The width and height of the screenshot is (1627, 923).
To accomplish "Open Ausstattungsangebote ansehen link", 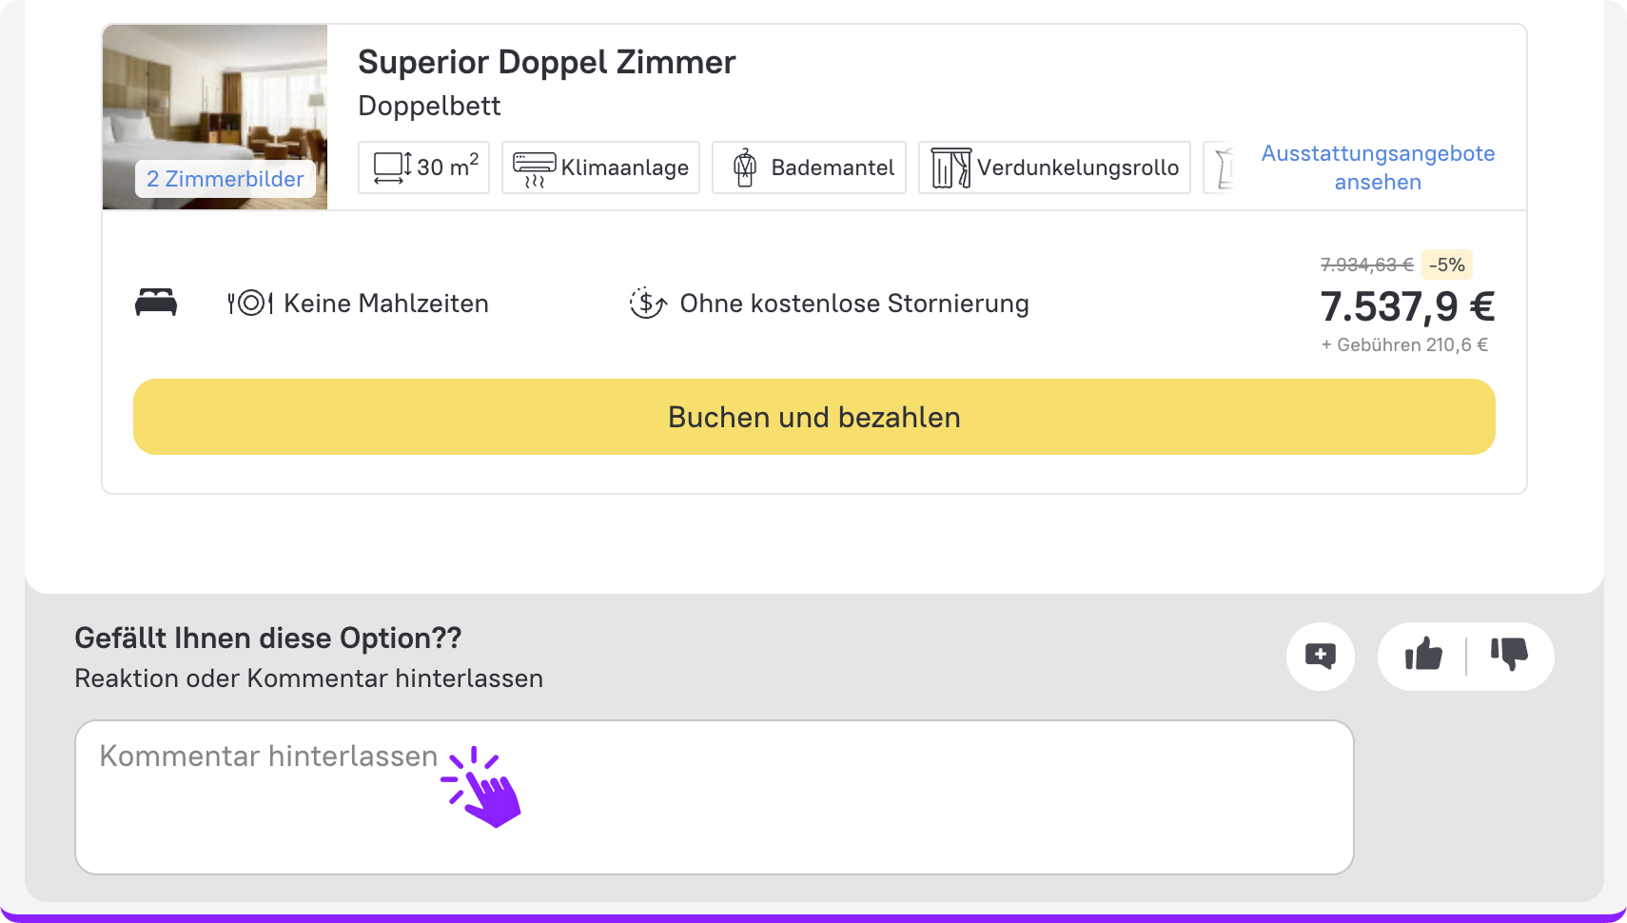I will click(1377, 167).
